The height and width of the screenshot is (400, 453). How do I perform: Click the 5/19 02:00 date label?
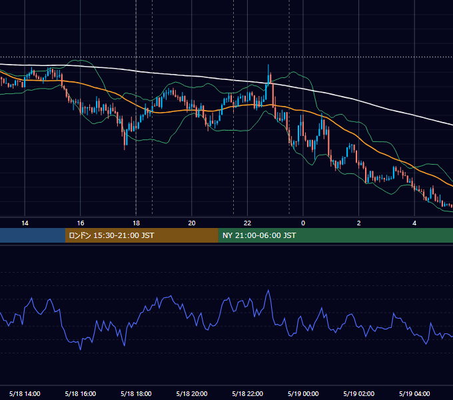359,393
